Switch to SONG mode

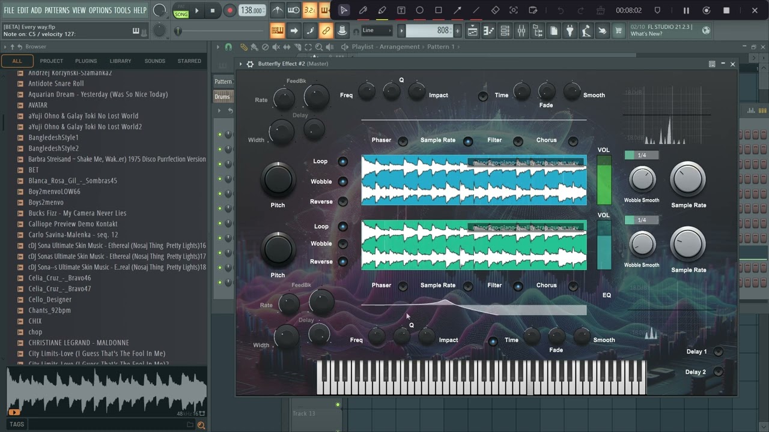point(181,14)
